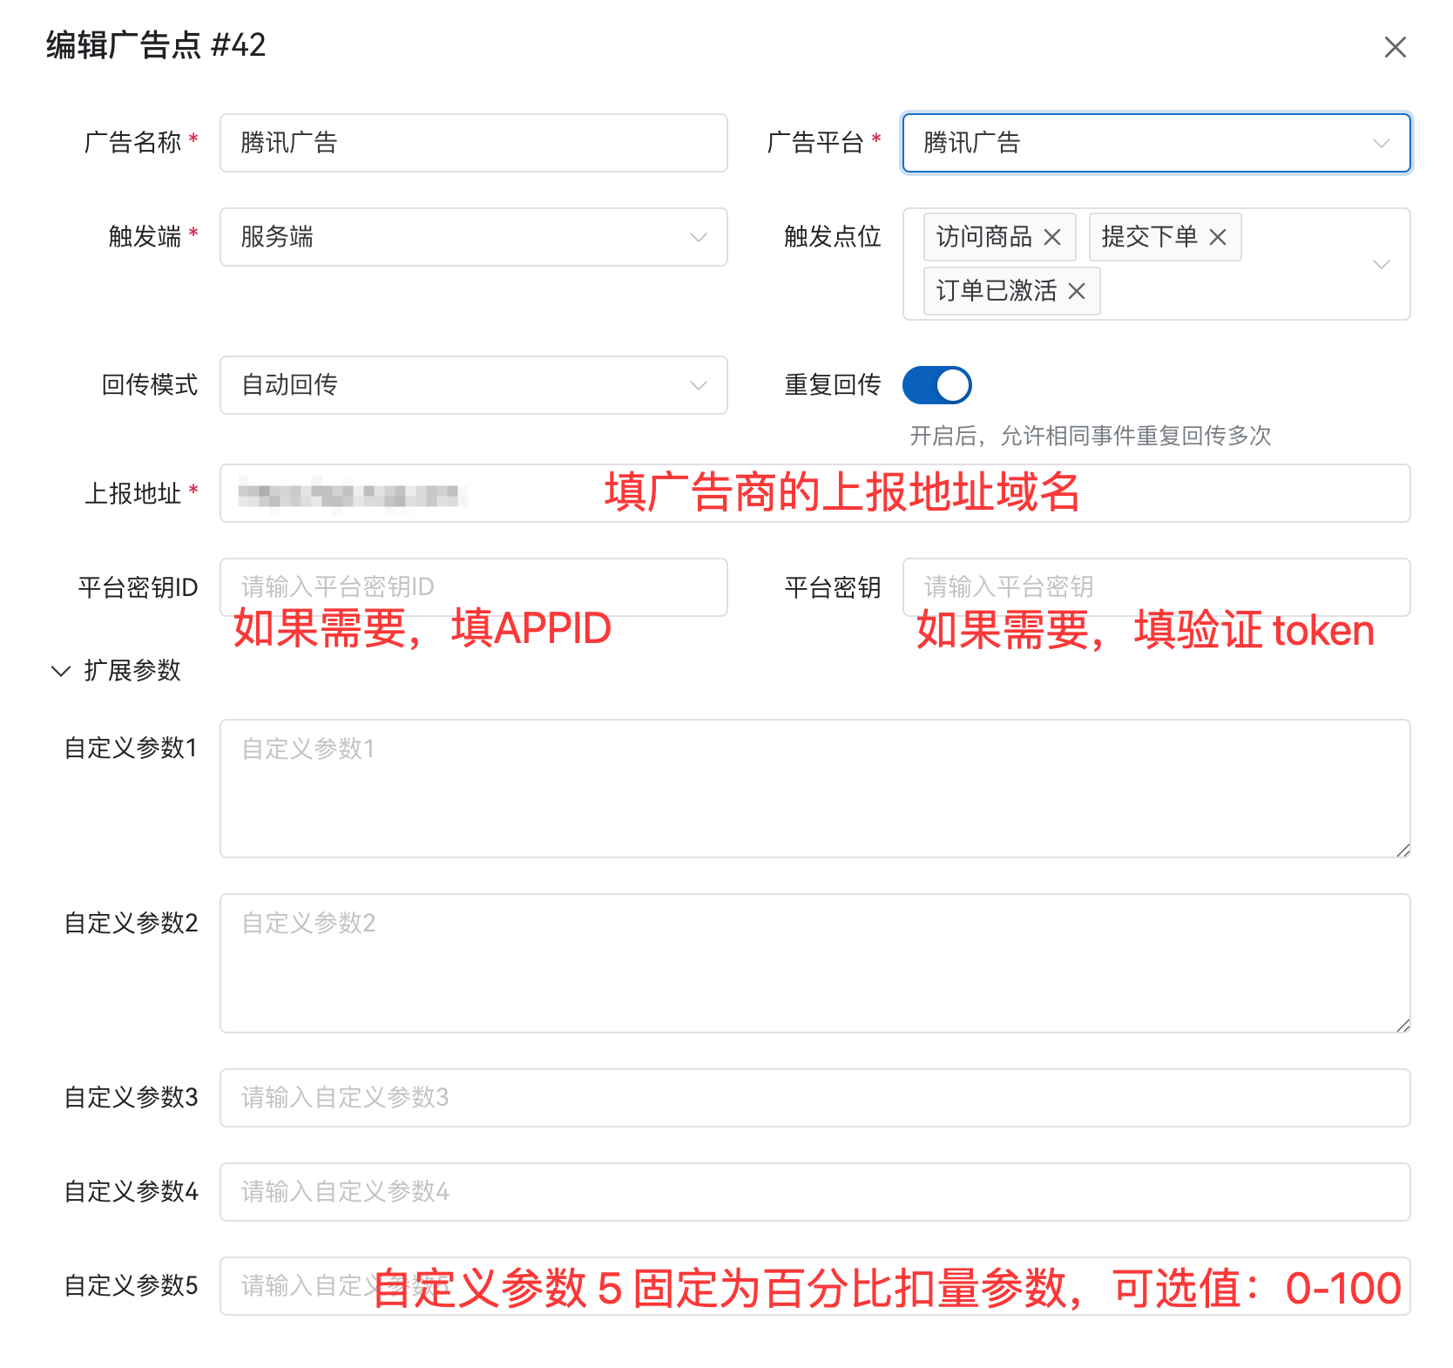This screenshot has height=1368, width=1453.
Task: Expand the 触发点位 selection list
Action: [1381, 264]
